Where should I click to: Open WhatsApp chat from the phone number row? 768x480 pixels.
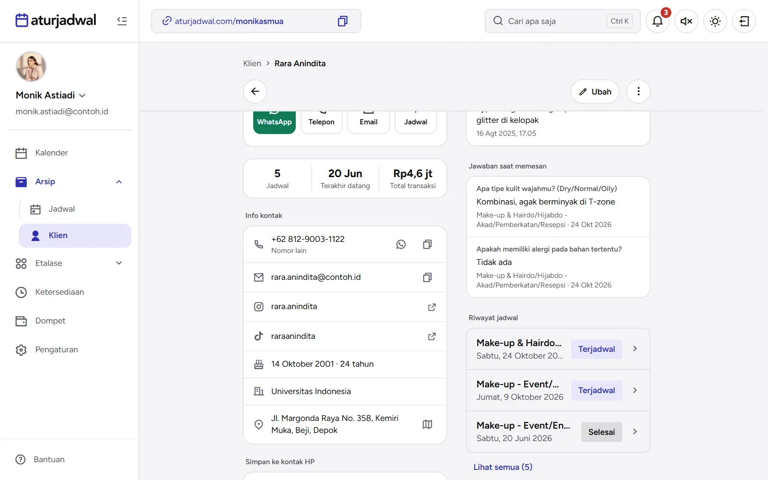401,244
